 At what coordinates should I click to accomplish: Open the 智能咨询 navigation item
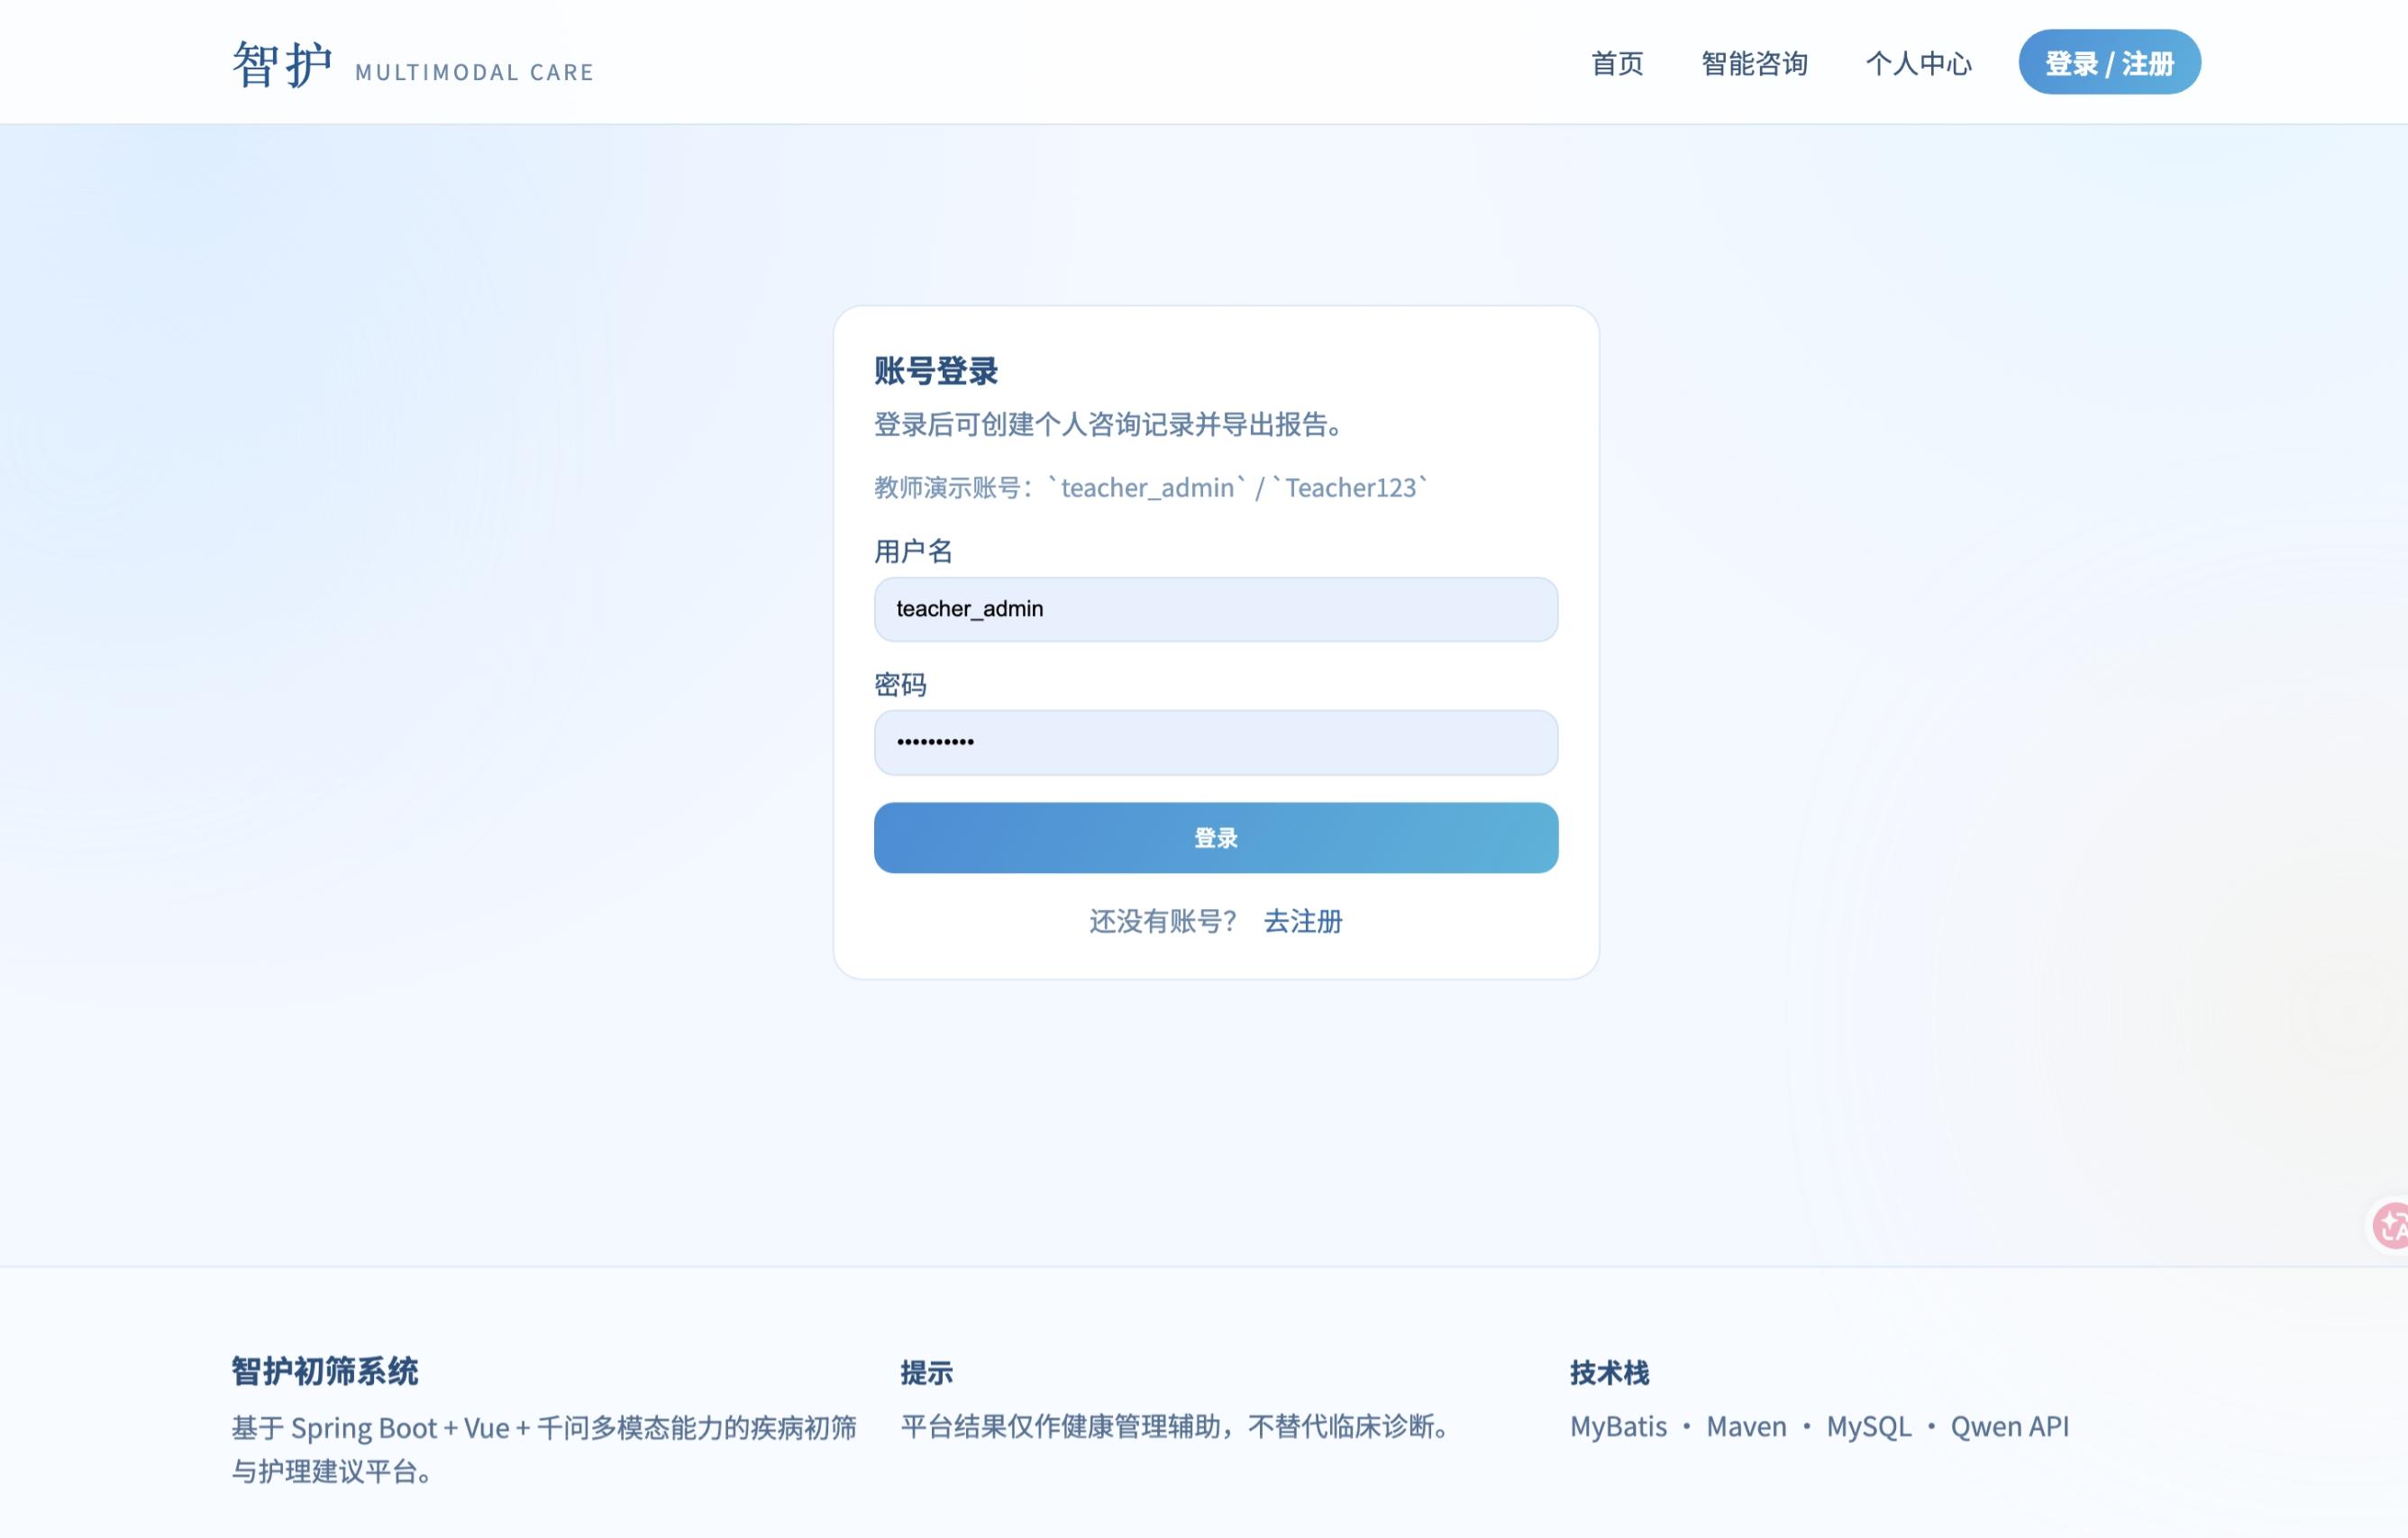pyautogui.click(x=1753, y=64)
